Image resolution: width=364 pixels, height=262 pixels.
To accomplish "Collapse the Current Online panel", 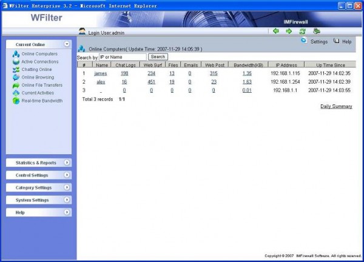I will click(66, 44).
